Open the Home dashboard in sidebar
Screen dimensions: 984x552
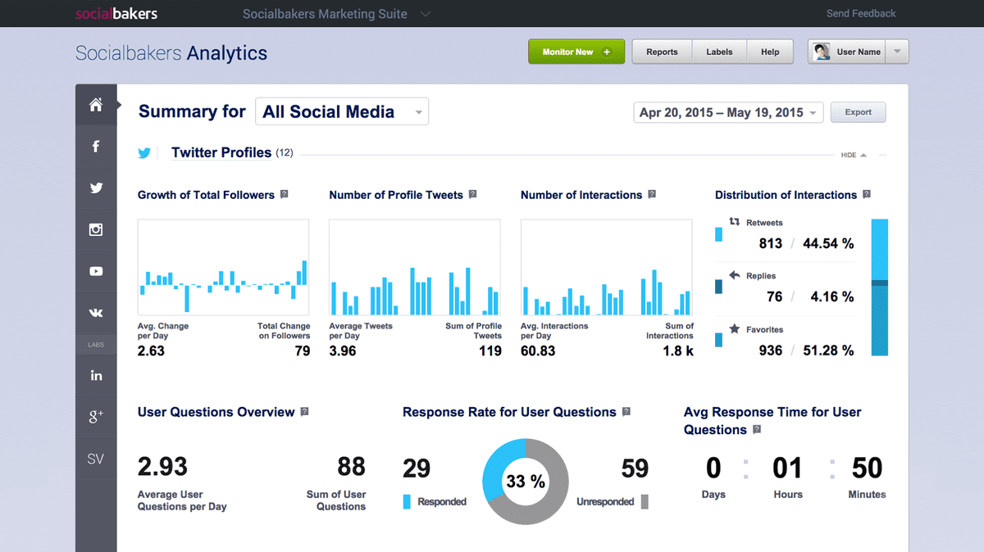96,104
